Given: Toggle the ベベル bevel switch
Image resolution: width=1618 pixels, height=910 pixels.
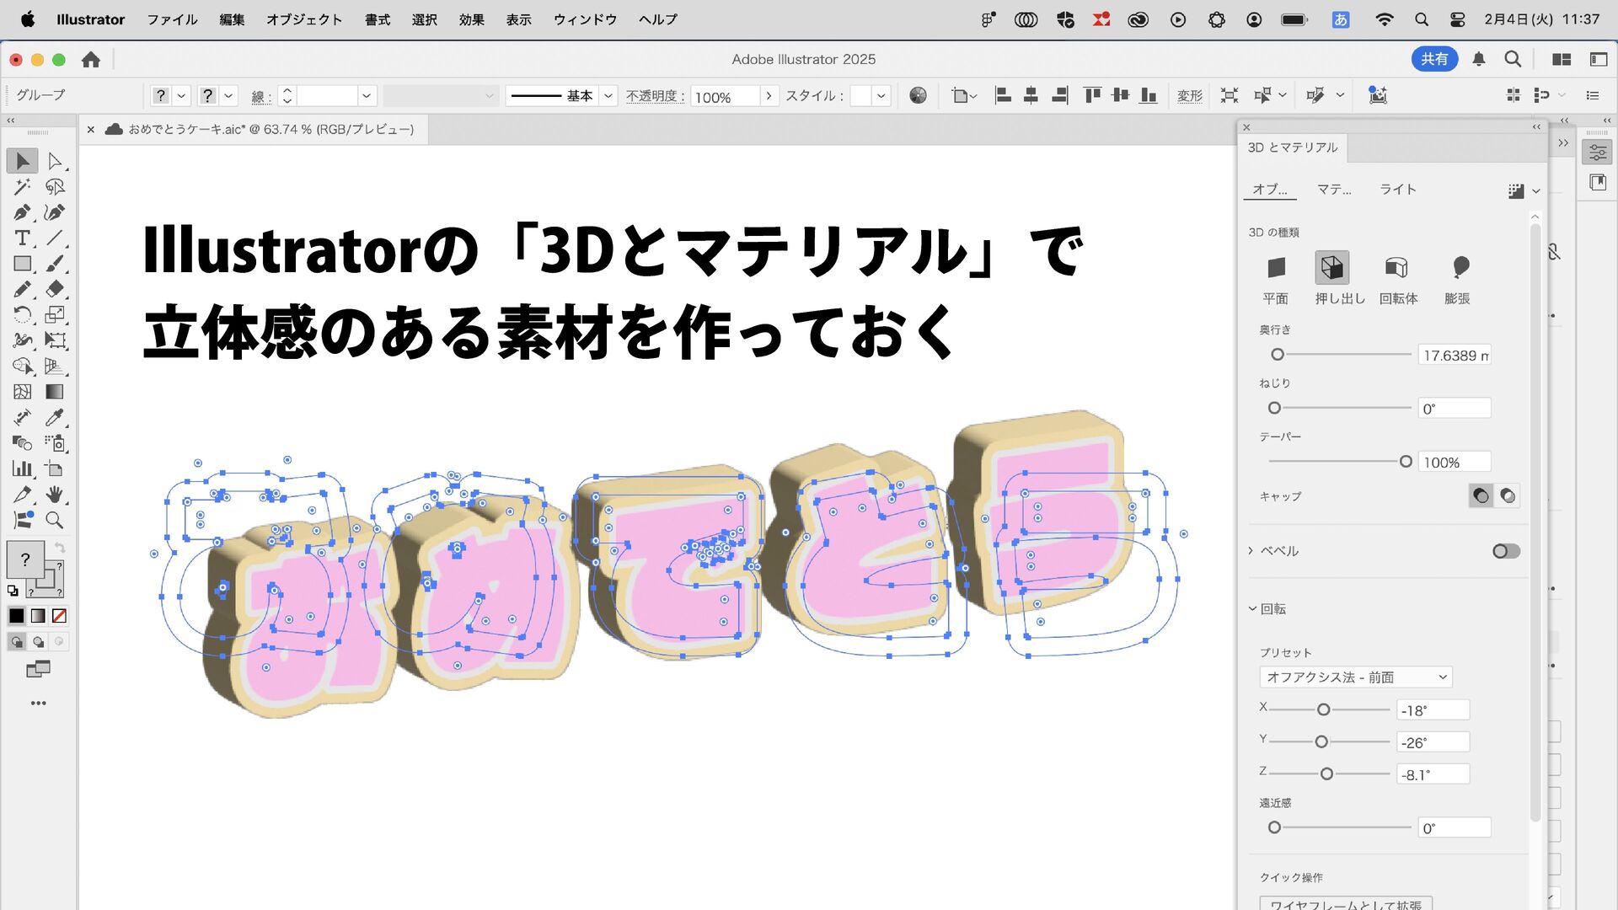Looking at the screenshot, I should tap(1506, 551).
